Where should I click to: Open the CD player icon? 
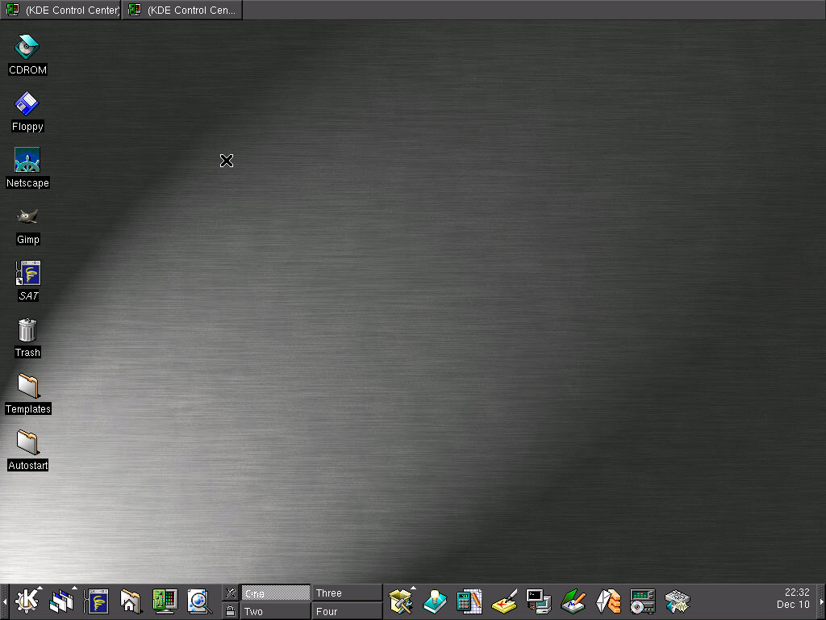pyautogui.click(x=643, y=601)
